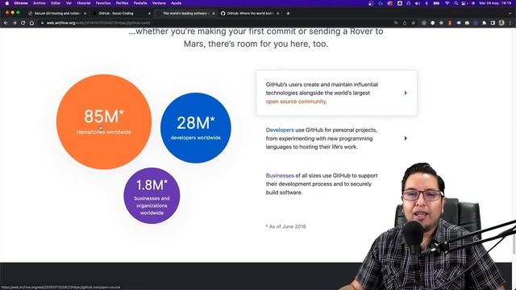Viewport: 516px width, 290px height.
Task: Open the 'open source community' link
Action: click(296, 101)
